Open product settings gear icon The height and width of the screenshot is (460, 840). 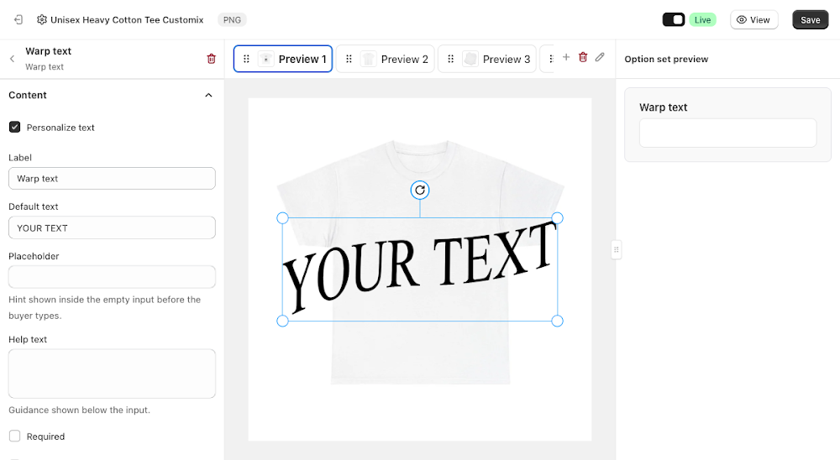pos(42,20)
